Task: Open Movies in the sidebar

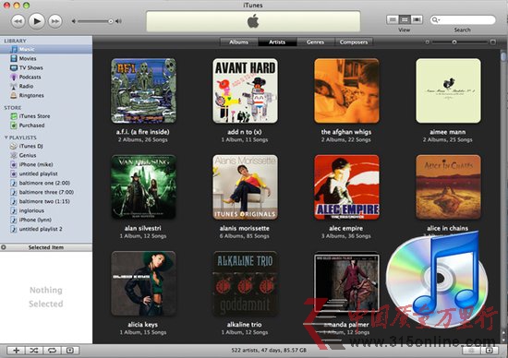Action: pos(46,58)
